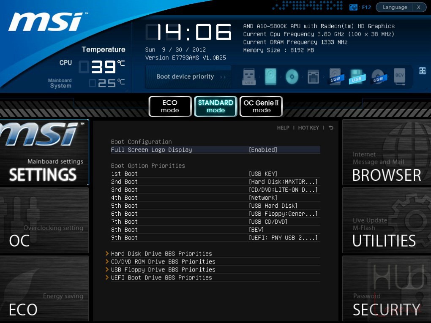Select the hard disk boot device icon
Viewport: 431px width, 323px height.
pos(270,76)
